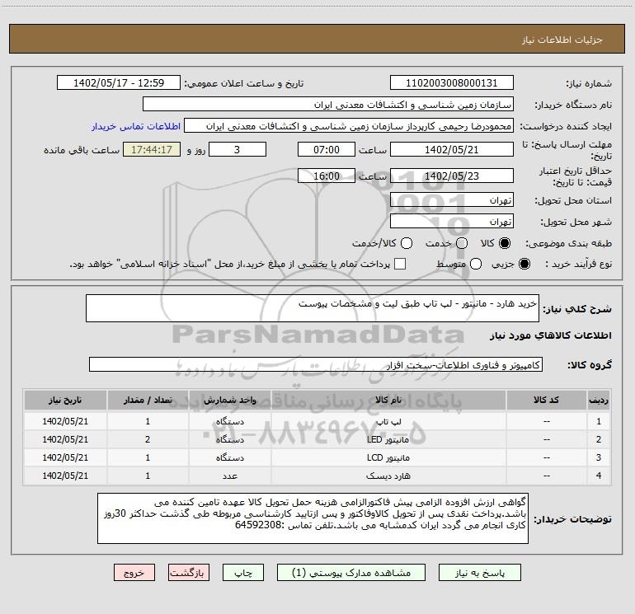Image resolution: width=635 pixels, height=614 pixels.
Task: Click the تعداد / مقدار column header
Action: pyautogui.click(x=148, y=400)
